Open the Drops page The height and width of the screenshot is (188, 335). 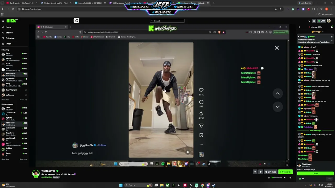pos(8,44)
